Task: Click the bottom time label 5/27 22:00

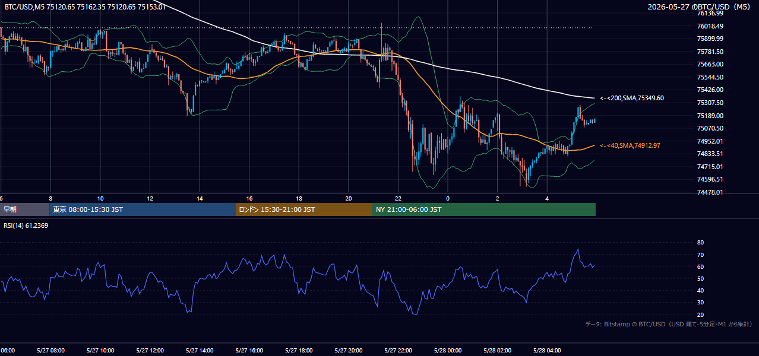Action: pyautogui.click(x=398, y=350)
